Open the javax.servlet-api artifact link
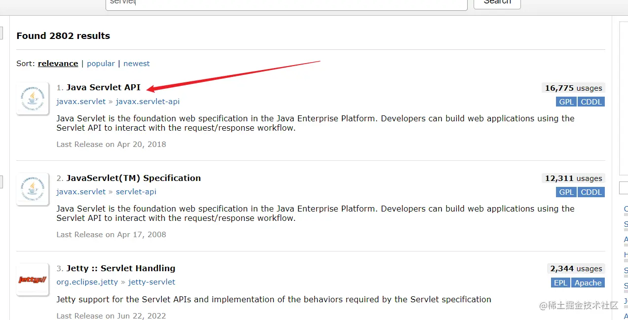 [148, 102]
